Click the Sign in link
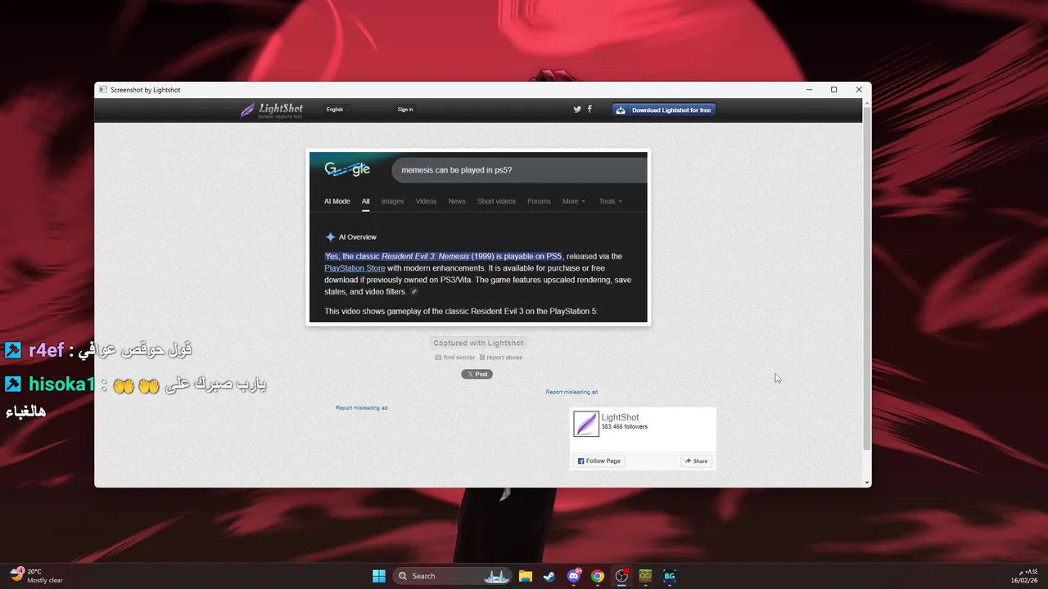 tap(405, 110)
